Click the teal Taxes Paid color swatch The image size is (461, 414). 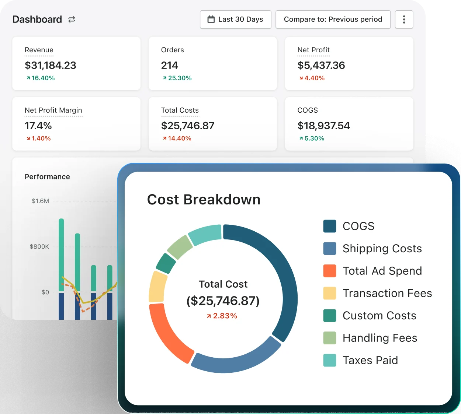coord(329,360)
